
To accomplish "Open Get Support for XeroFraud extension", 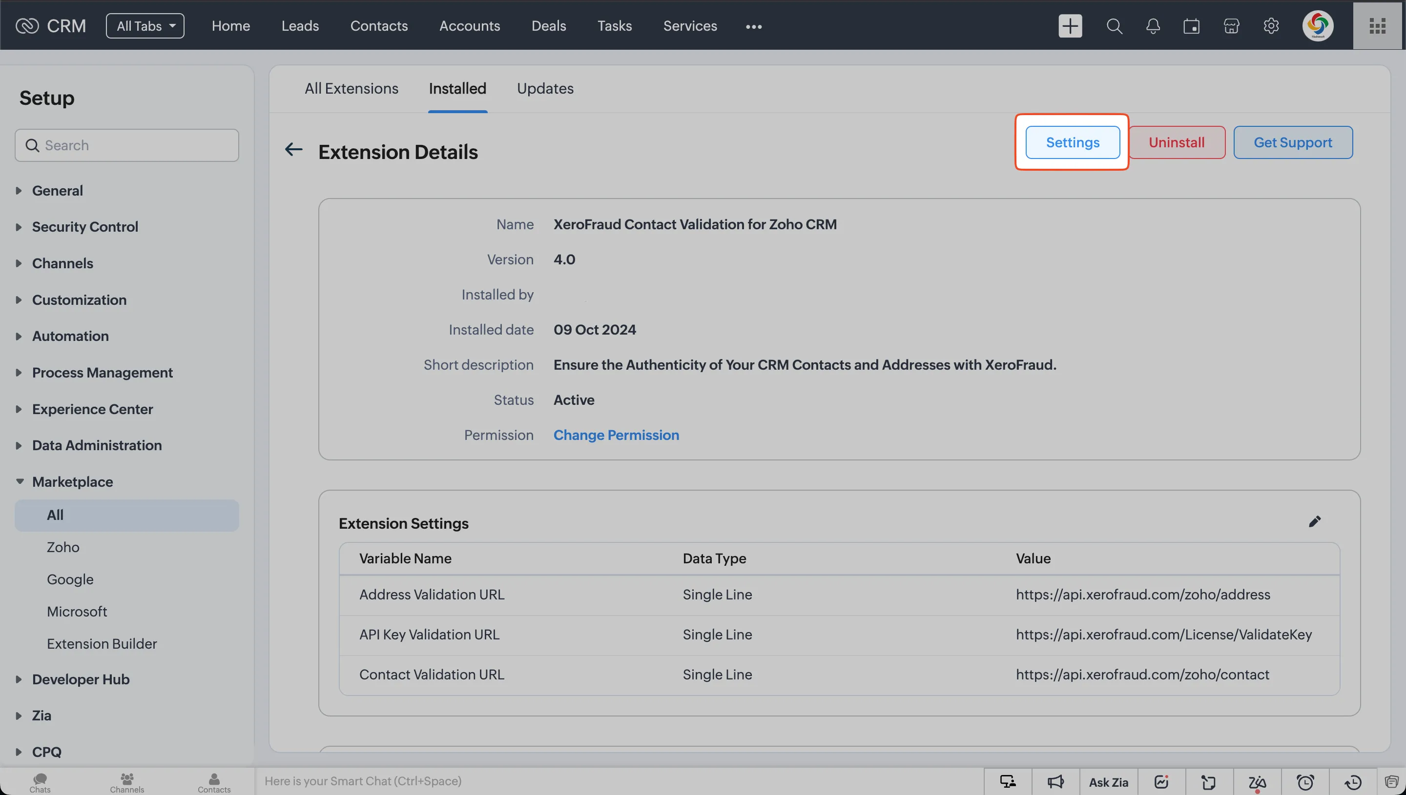I will [x=1293, y=142].
